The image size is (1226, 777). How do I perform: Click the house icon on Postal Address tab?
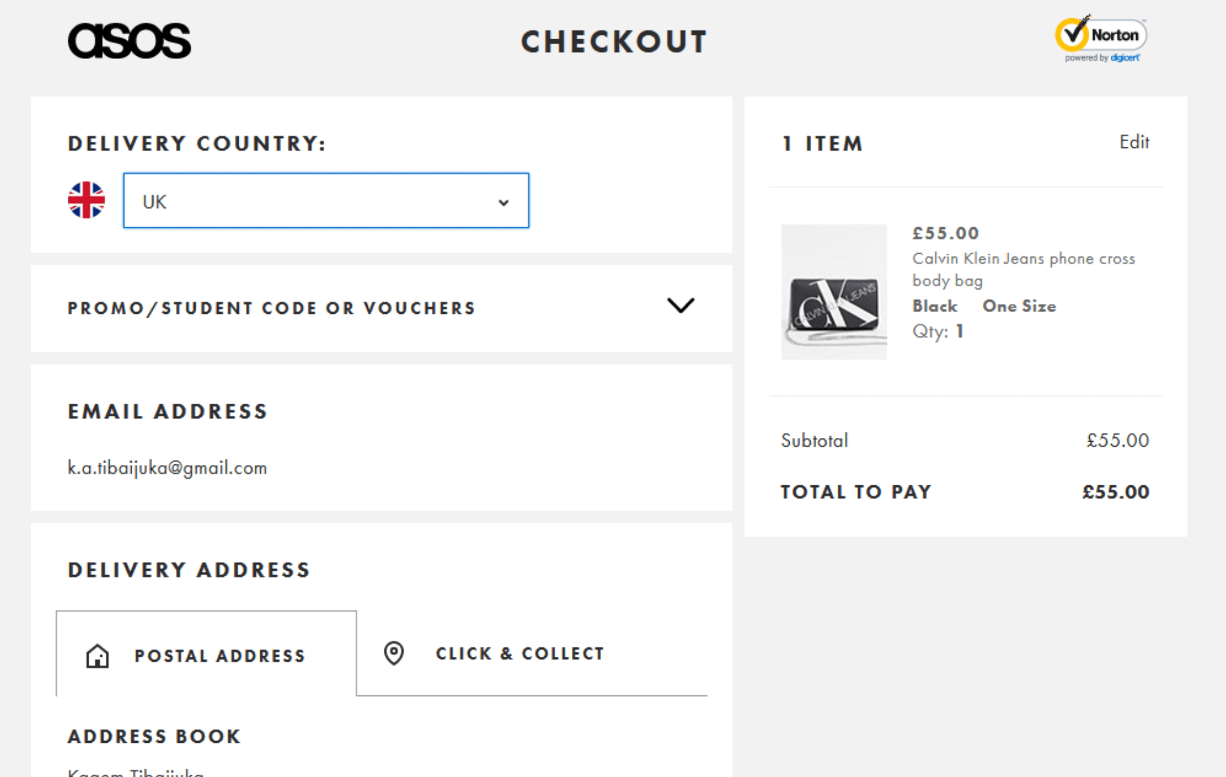[98, 656]
